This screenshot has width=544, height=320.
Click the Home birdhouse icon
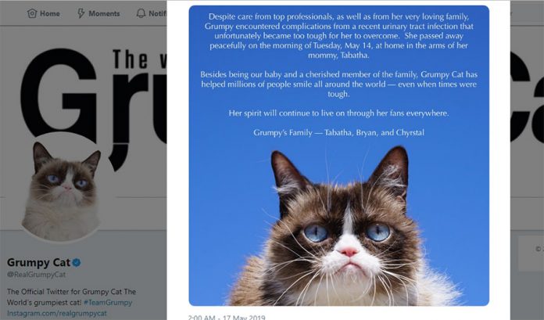pyautogui.click(x=32, y=13)
